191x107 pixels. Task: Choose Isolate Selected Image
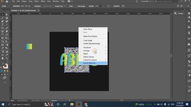coord(93,44)
